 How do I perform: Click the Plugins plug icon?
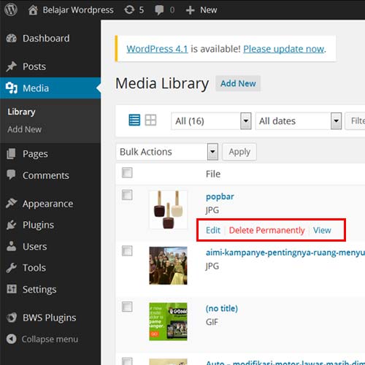[x=11, y=225]
